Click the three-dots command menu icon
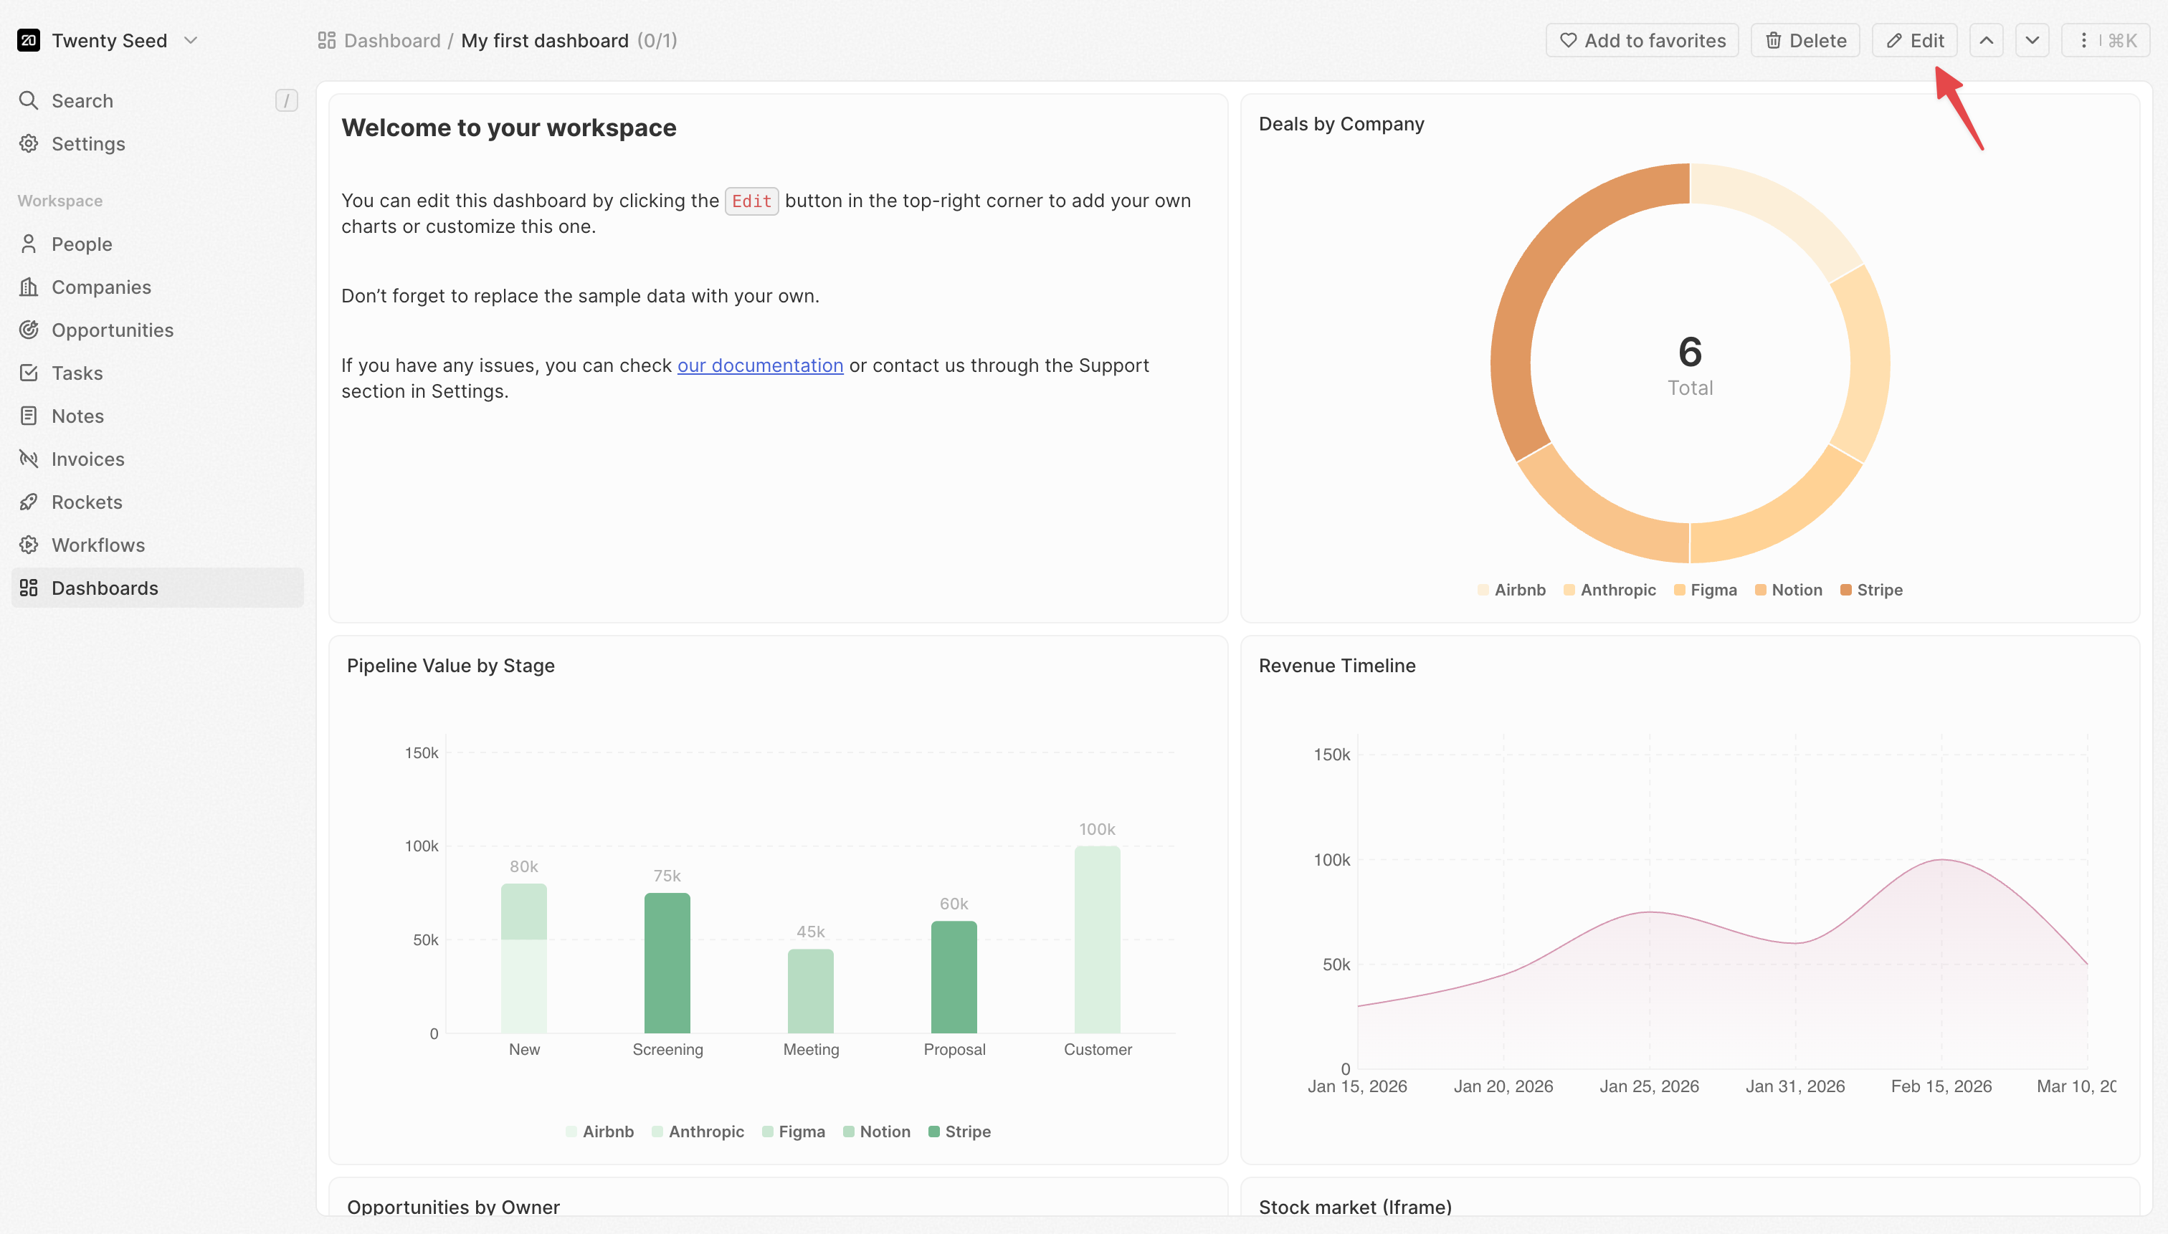2168x1234 pixels. [2083, 41]
